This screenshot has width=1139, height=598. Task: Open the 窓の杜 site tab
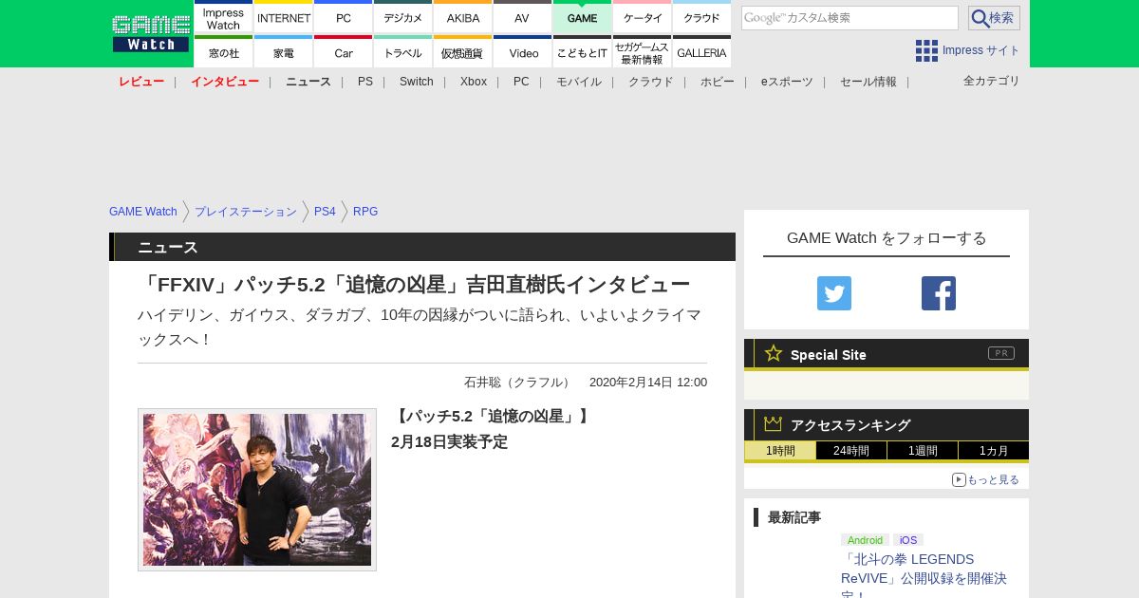click(223, 51)
